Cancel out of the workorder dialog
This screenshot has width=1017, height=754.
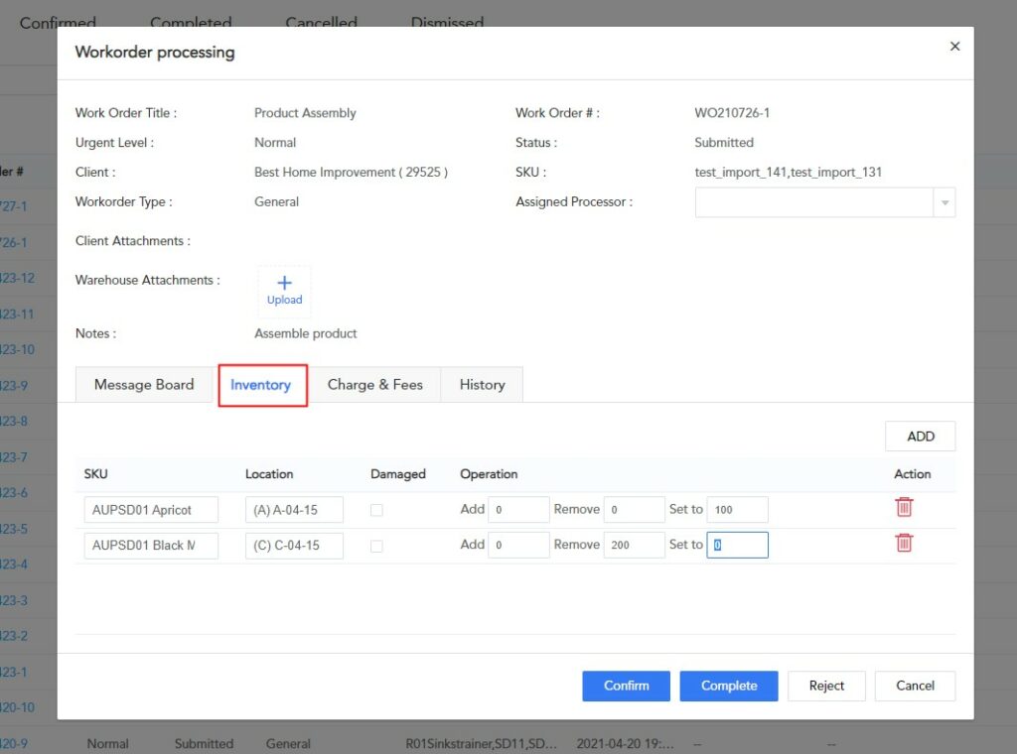[914, 686]
